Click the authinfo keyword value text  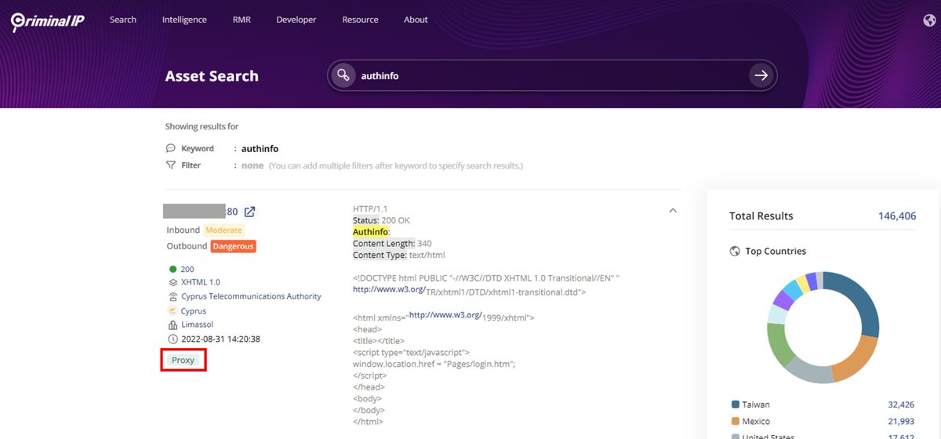click(x=260, y=148)
